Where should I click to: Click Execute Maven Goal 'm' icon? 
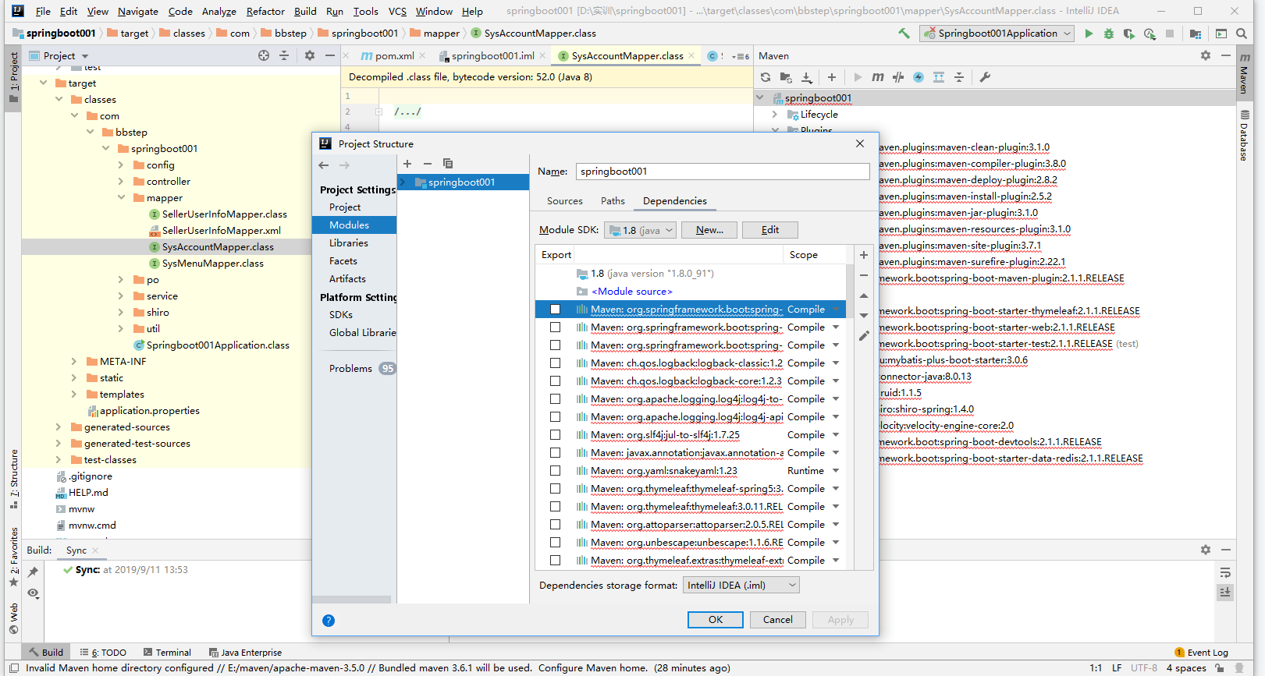878,77
